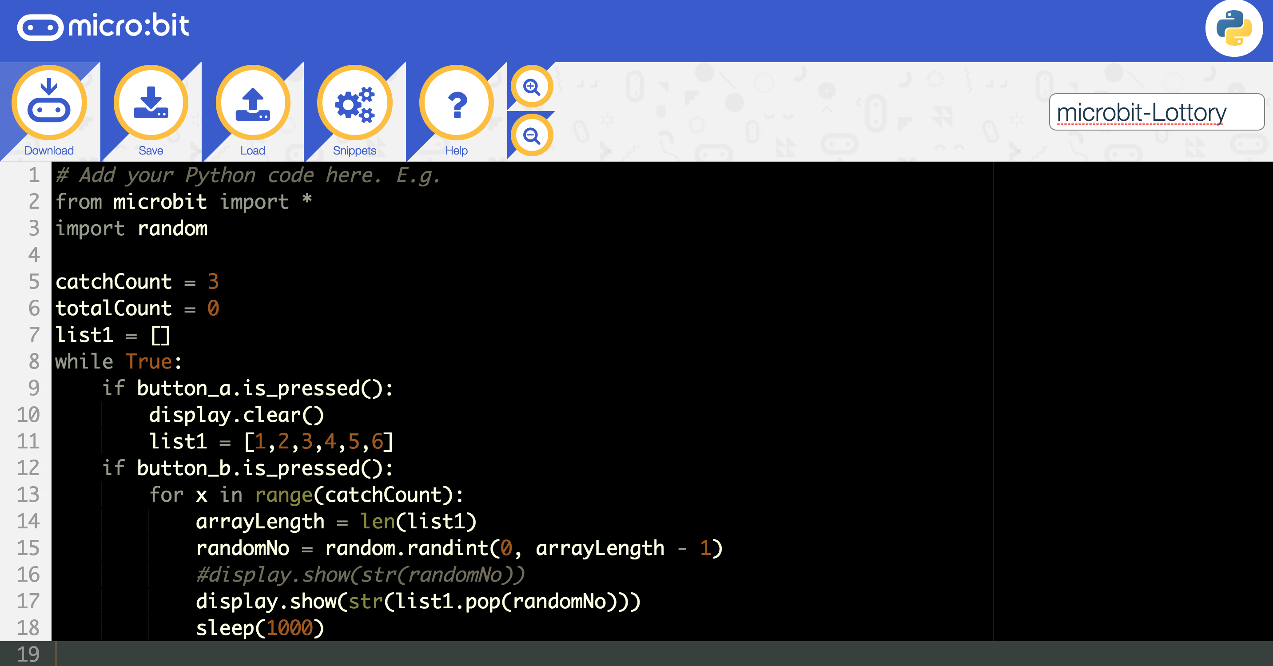
Task: Click 'list1 = []' line
Action: coord(113,335)
